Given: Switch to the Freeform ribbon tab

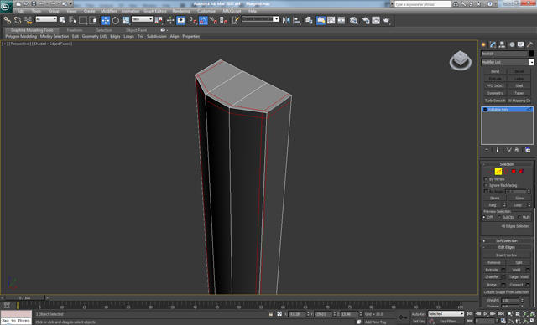Looking at the screenshot, I should [75, 30].
